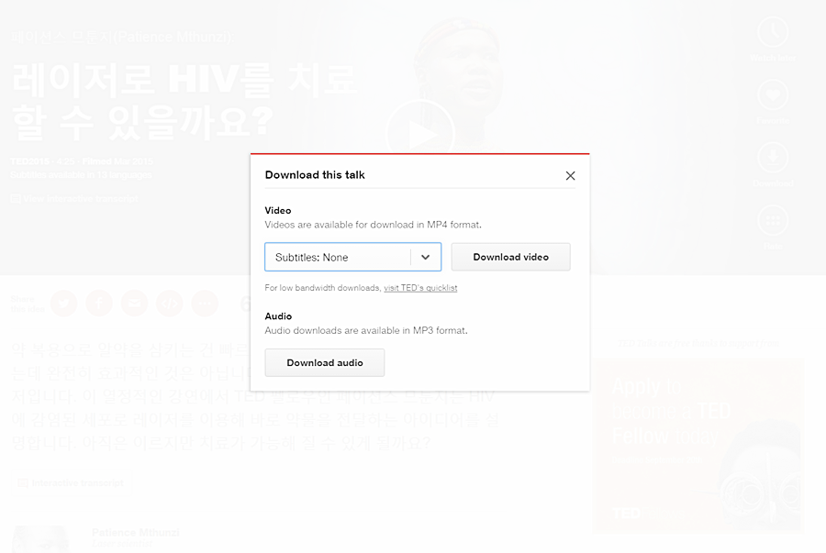Open TED's quicklist for low bandwidth downloads
Image resolution: width=826 pixels, height=553 pixels.
[421, 287]
